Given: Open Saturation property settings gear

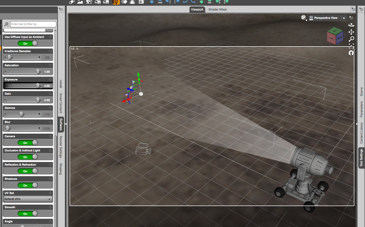Looking at the screenshot, I should coord(50,65).
